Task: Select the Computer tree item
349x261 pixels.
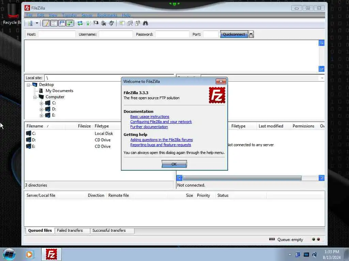Action: [55, 97]
